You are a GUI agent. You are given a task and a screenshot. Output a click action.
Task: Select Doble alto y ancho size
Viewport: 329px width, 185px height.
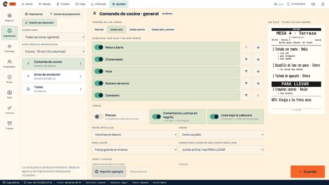pyautogui.click(x=163, y=30)
